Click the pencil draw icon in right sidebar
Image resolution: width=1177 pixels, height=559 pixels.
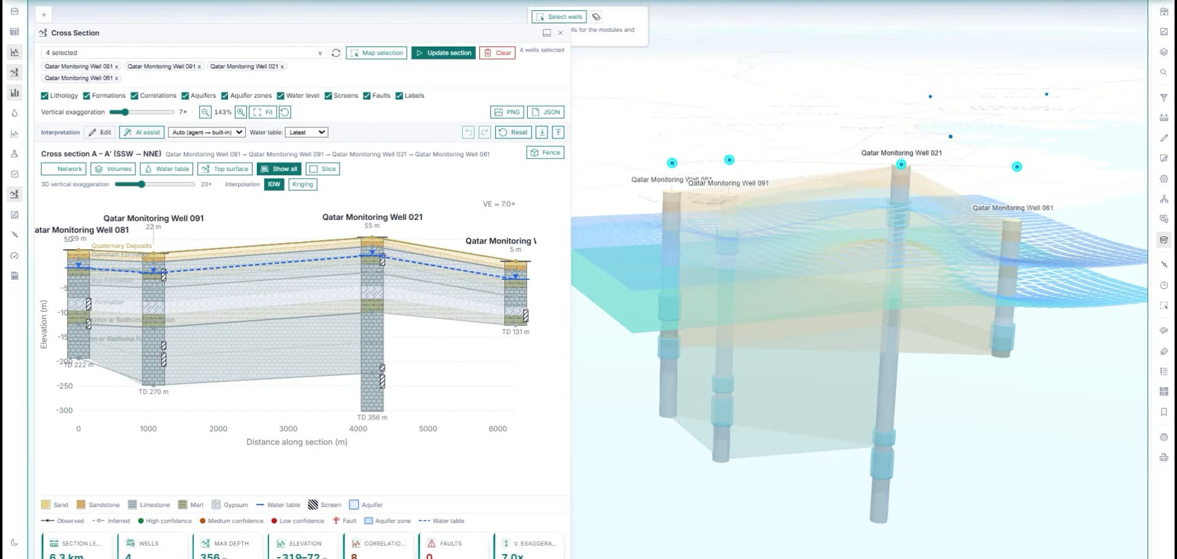[x=1164, y=138]
